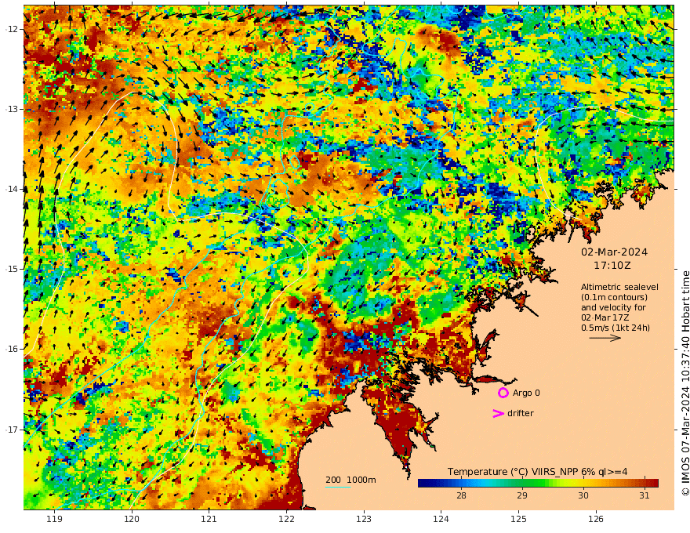Screen dimensions: 690x533
Task: Click the color bar tick label 28
Action: coord(461,495)
